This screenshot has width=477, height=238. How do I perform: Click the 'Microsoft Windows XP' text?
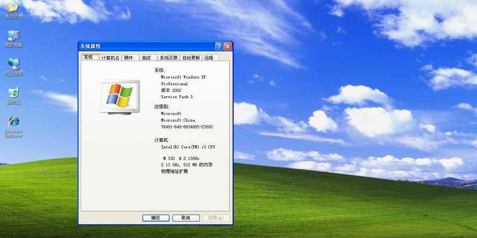(184, 77)
